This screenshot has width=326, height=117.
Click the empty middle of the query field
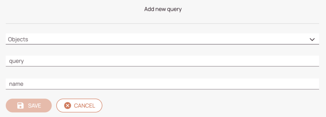(x=162, y=61)
